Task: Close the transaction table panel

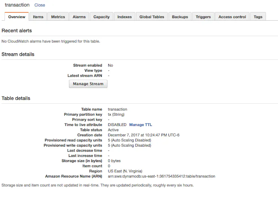Action: 40,5
